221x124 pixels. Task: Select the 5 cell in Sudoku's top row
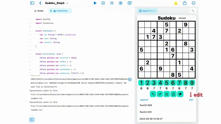[166, 24]
